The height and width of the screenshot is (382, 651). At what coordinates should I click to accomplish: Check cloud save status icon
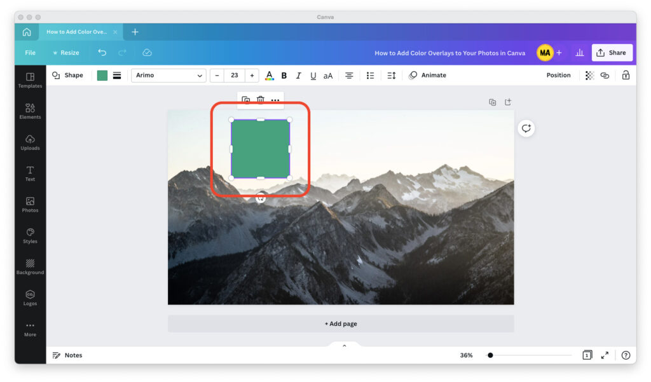[147, 53]
